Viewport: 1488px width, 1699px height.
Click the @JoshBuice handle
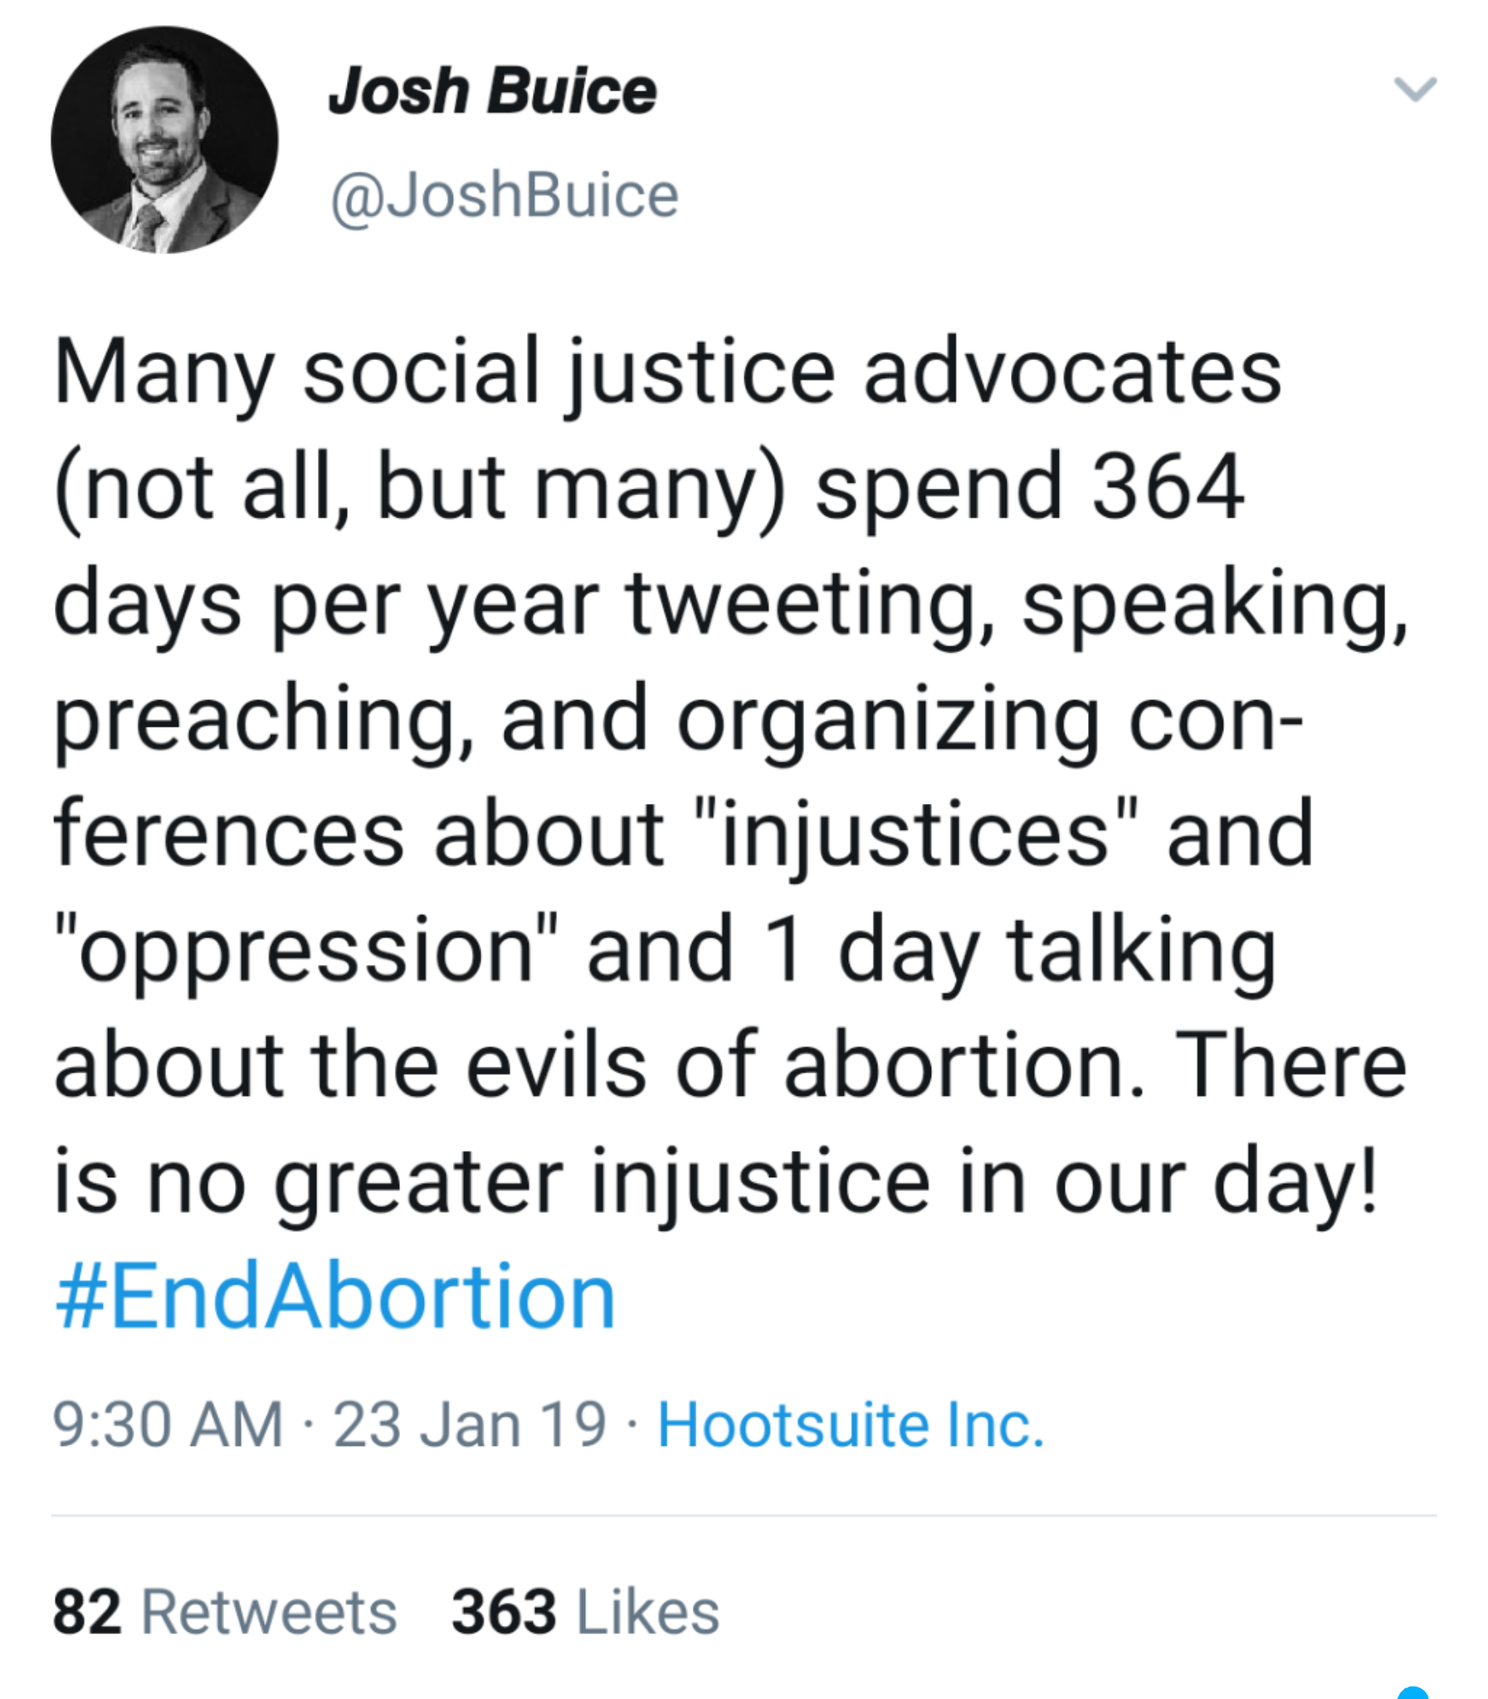[504, 197]
